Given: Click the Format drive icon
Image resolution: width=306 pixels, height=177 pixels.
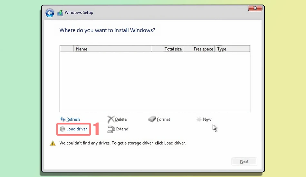Looking at the screenshot, I should click(152, 119).
